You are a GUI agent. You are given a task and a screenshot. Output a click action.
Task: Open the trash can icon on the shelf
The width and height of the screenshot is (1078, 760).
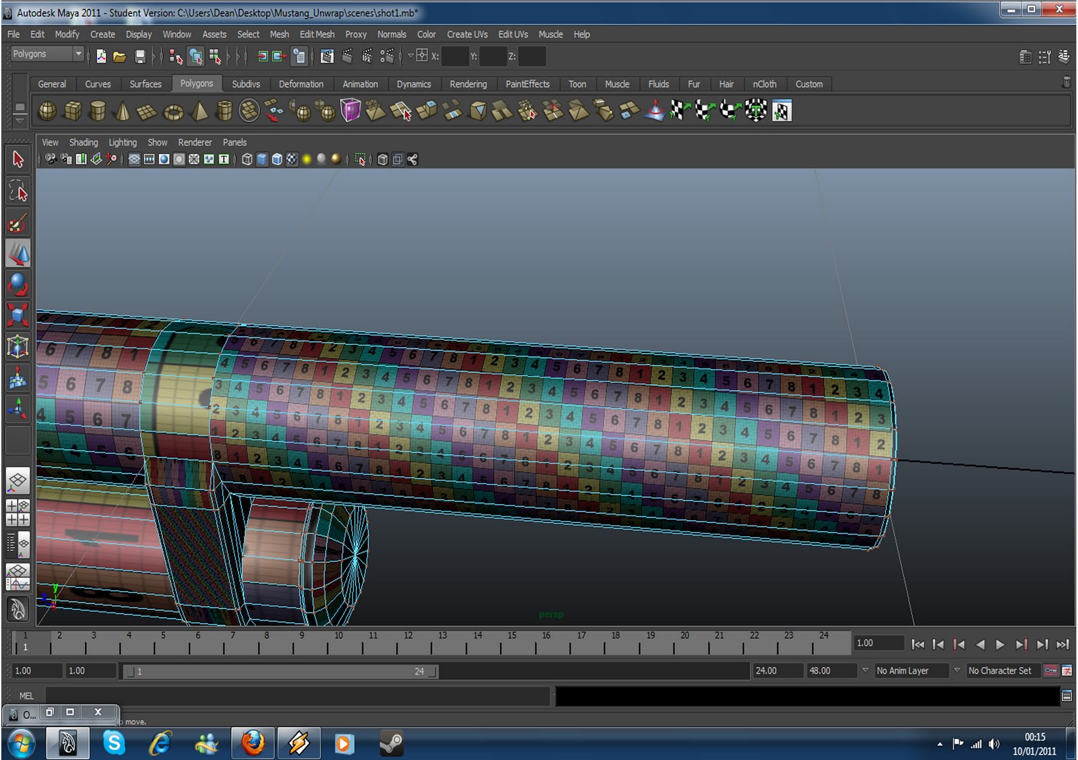(1067, 82)
